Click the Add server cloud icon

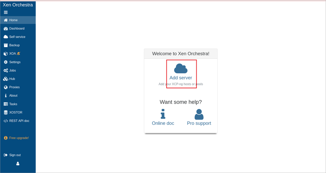(181, 69)
